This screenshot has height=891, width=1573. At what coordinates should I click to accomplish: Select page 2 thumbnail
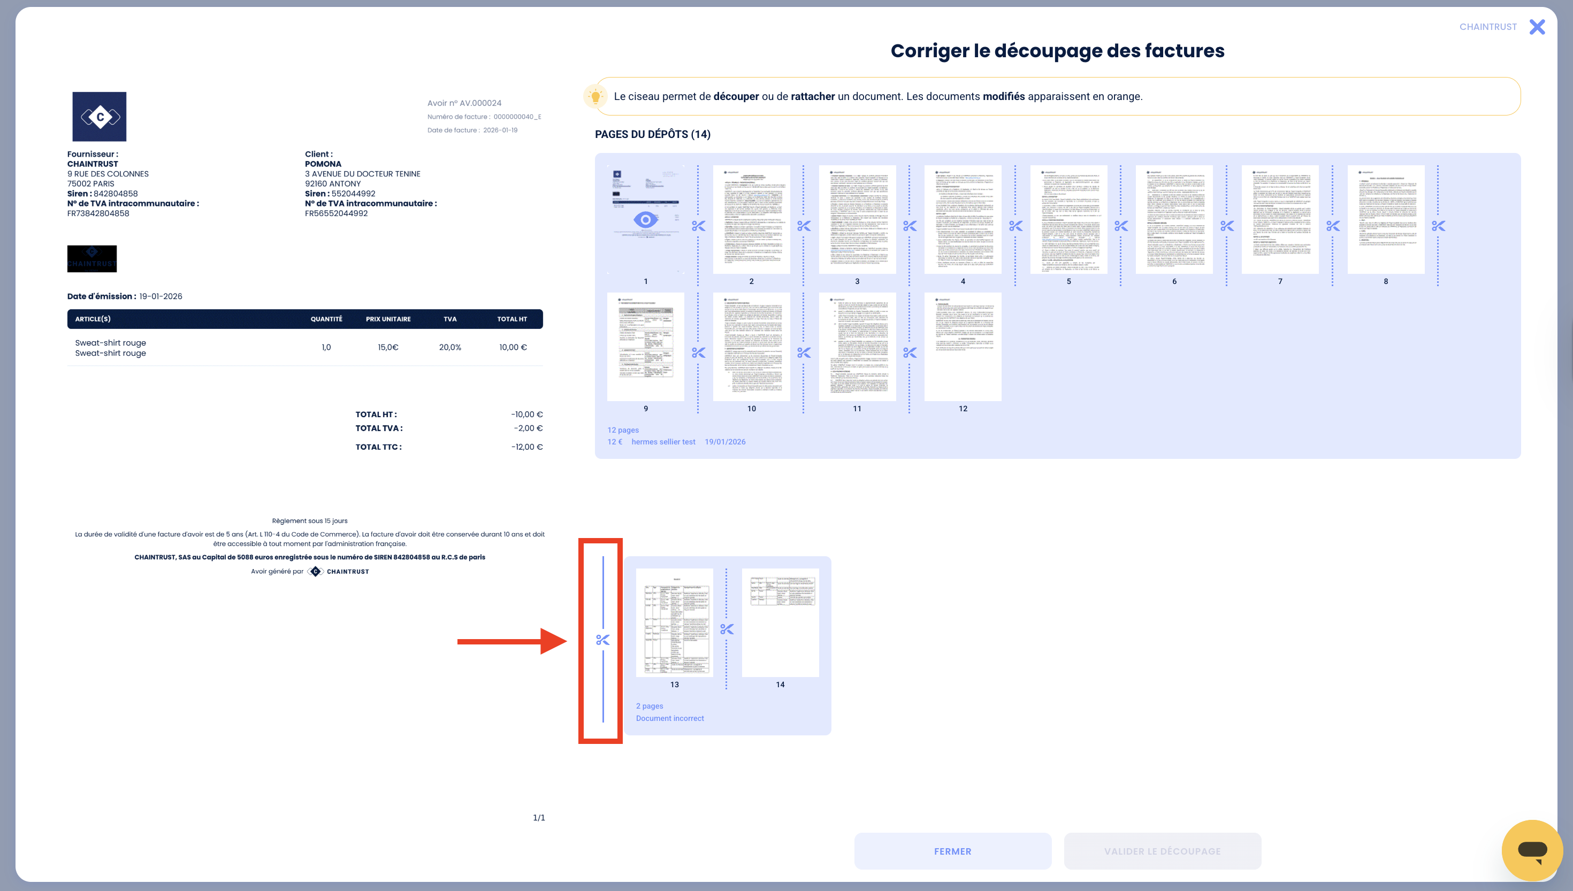pos(751,219)
